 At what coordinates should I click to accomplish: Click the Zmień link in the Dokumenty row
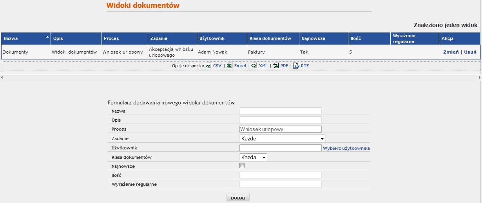451,52
